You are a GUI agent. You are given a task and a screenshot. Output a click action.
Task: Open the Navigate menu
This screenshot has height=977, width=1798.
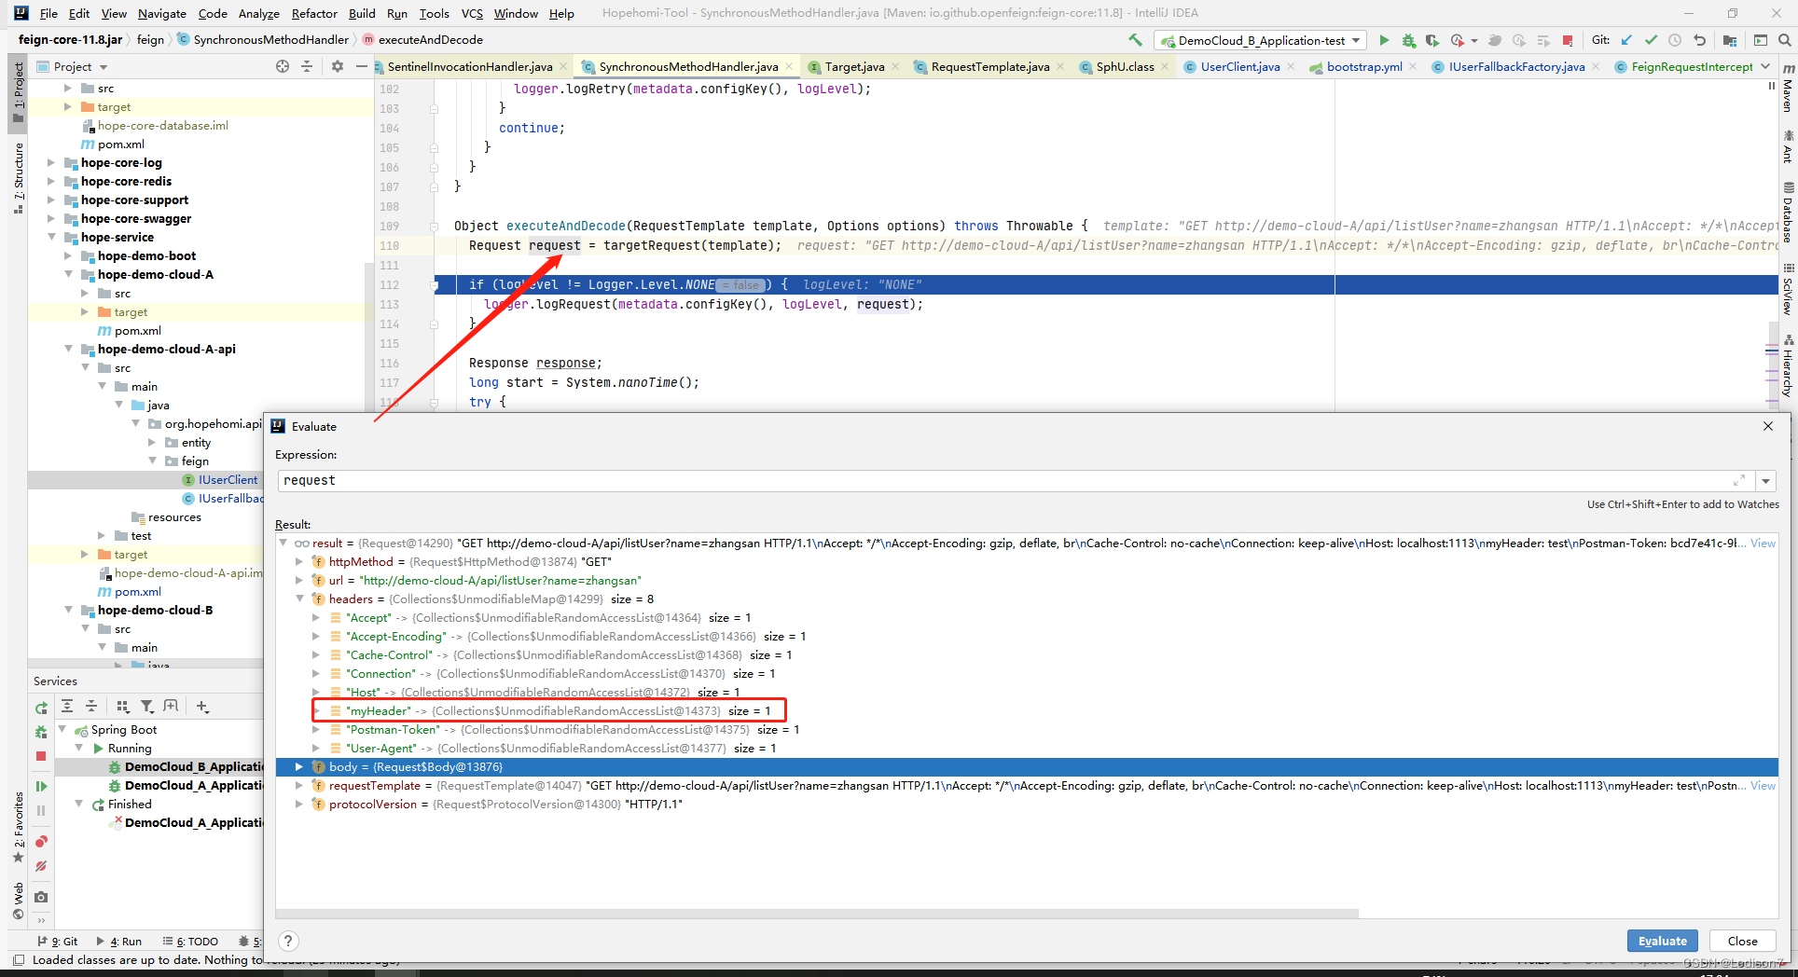162,13
